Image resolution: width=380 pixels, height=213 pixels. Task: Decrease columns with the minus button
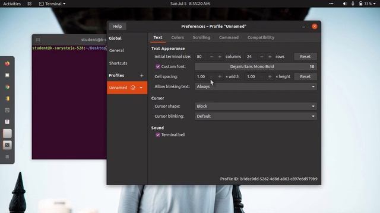tap(211, 57)
